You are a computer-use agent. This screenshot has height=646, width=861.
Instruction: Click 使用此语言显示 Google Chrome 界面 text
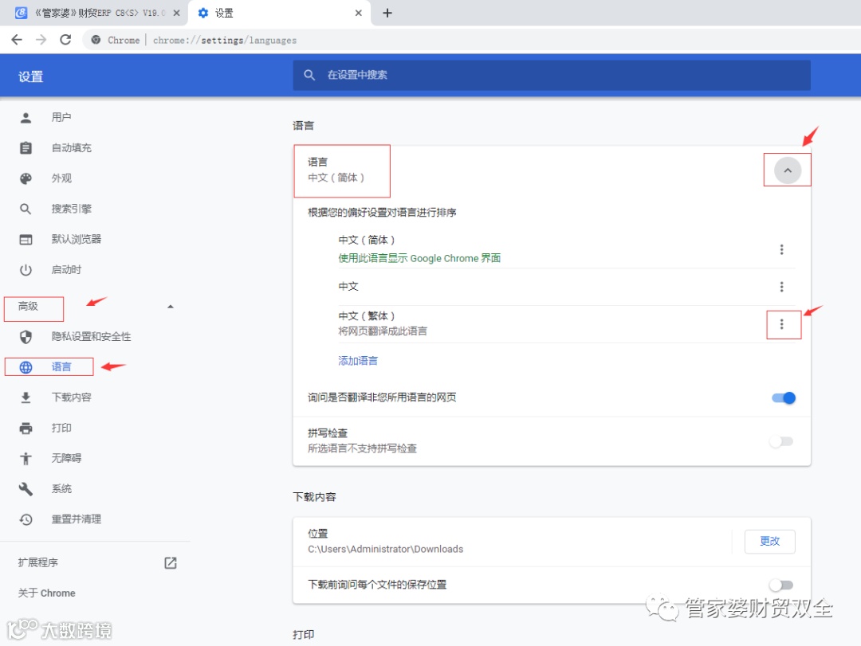tap(419, 258)
